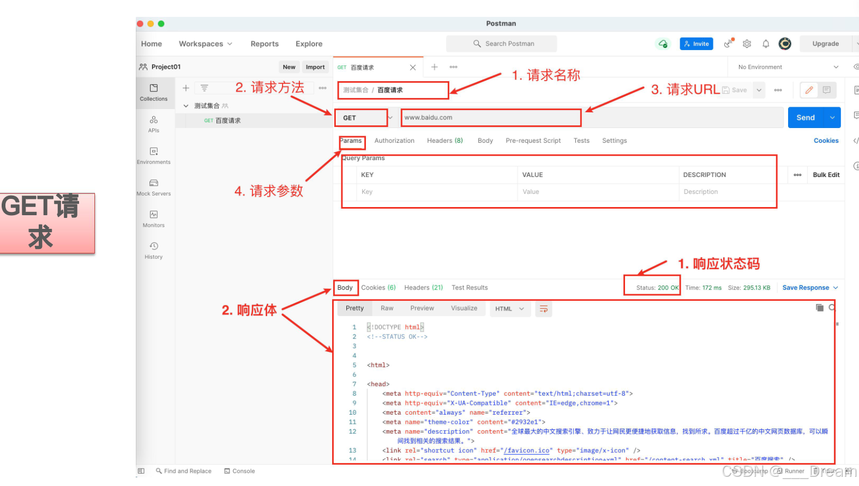Open the Mock Servers sidebar panel
Viewport: 859px width, 486px height.
153,187
